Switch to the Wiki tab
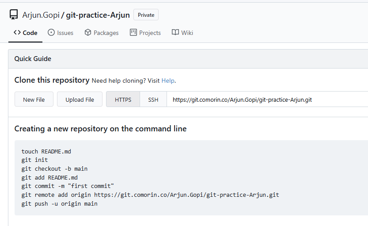368x226 pixels. pos(182,33)
